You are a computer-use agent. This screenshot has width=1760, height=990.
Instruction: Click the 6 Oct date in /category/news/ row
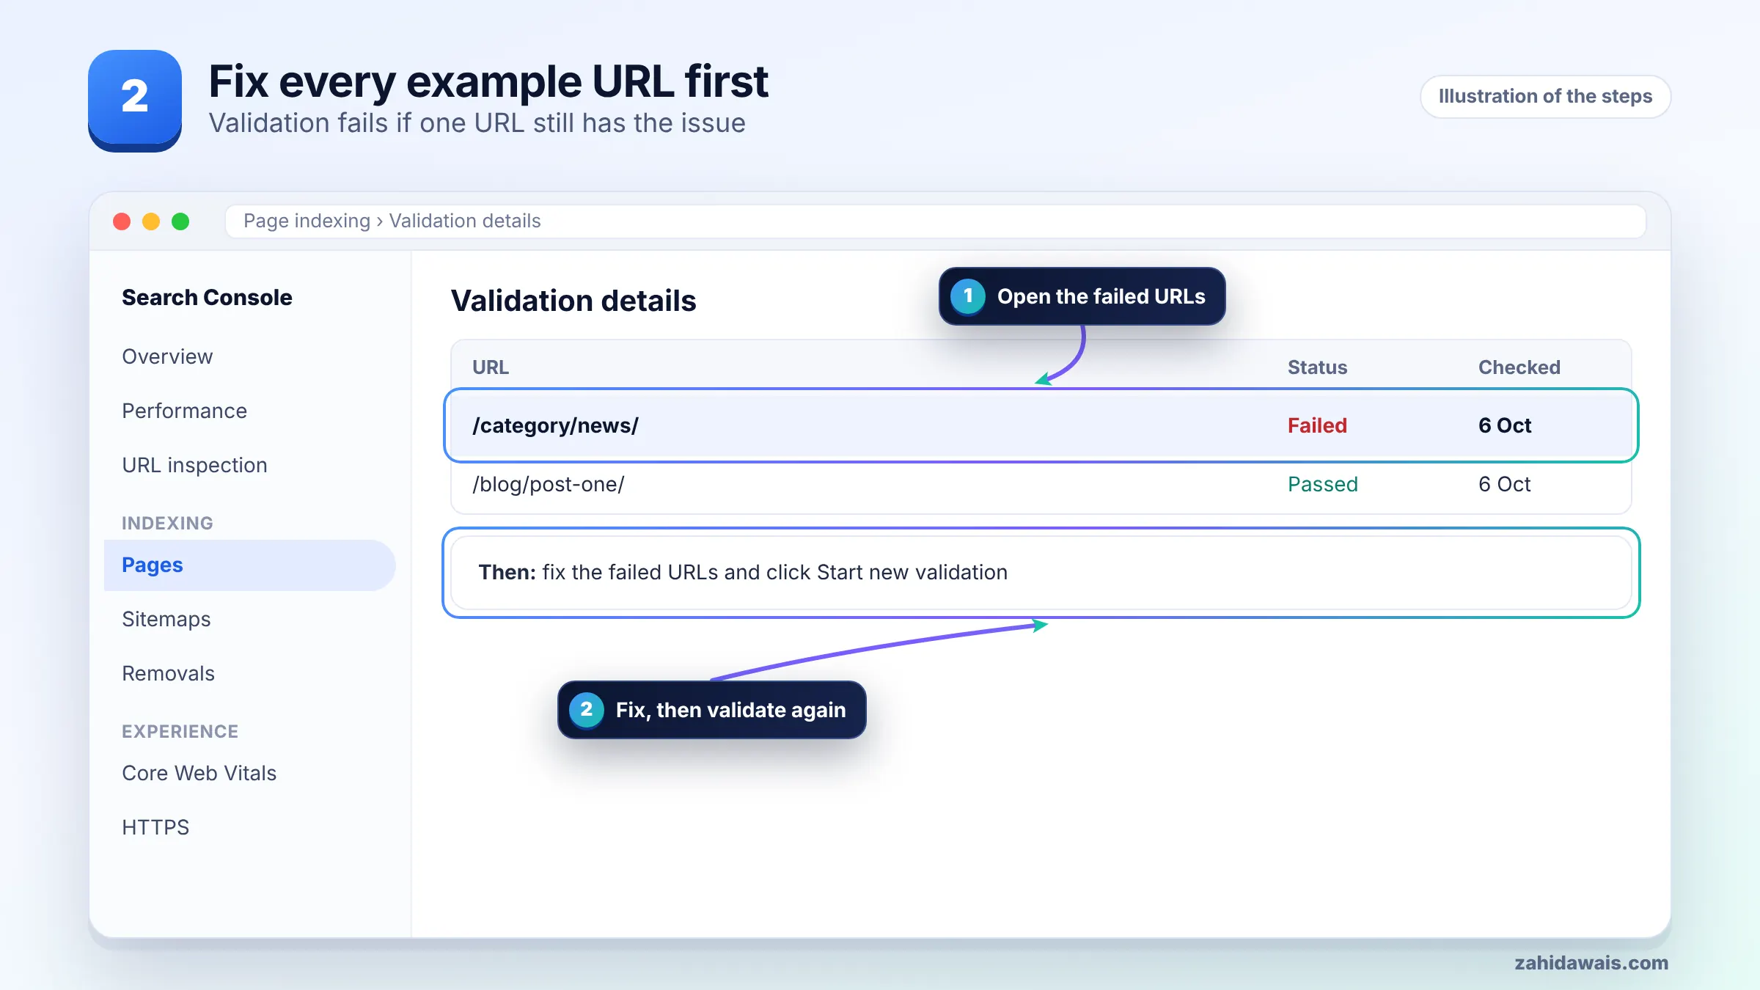1505,425
